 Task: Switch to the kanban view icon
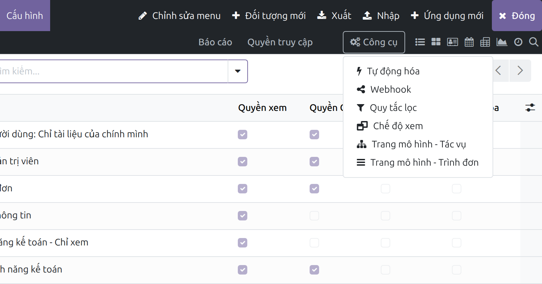436,42
